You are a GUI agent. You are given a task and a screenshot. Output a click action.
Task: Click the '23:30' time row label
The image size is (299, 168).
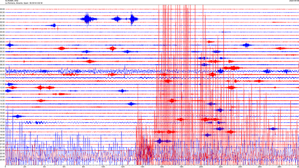(x=2, y=160)
